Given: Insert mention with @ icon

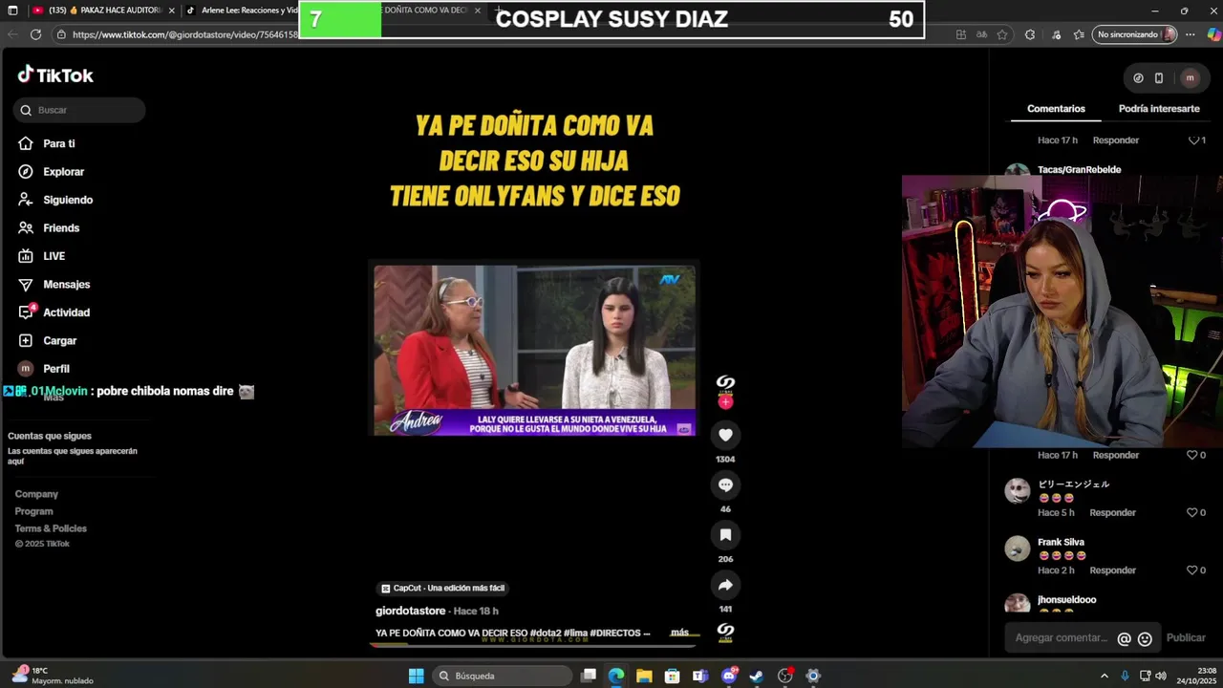Looking at the screenshot, I should (x=1124, y=639).
